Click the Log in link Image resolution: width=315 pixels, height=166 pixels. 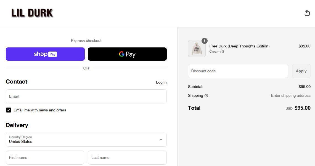(161, 82)
